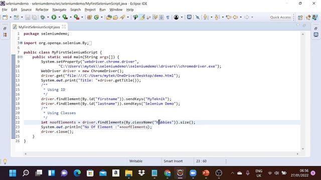Image resolution: width=321 pixels, height=180 pixels.
Task: Click the Run Last Tool icon
Action: coord(76,17)
